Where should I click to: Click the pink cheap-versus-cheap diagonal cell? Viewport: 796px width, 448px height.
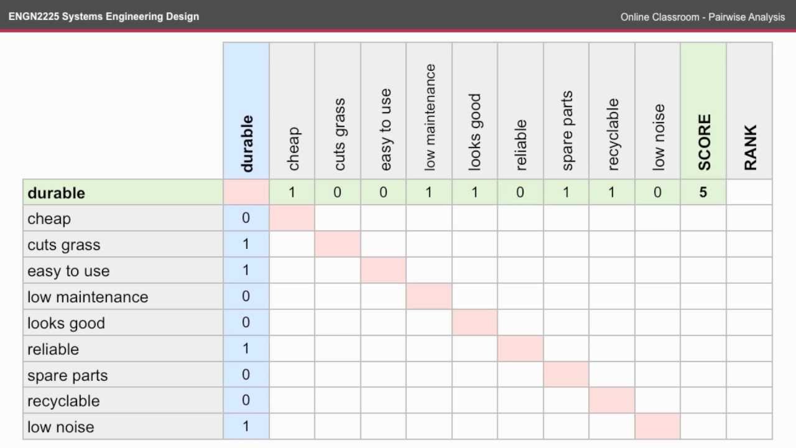292,218
